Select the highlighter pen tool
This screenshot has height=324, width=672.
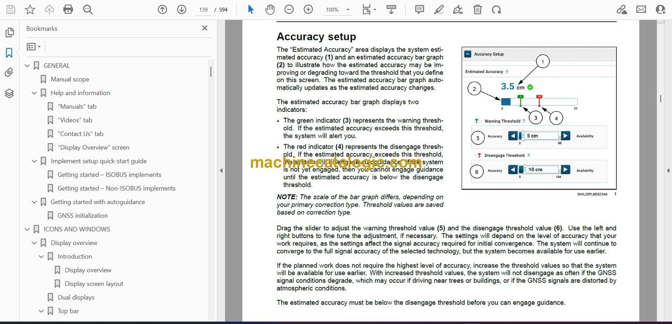[x=439, y=9]
